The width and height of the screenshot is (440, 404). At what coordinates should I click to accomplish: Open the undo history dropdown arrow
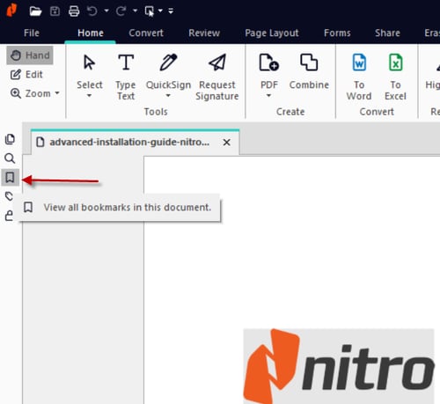click(106, 11)
